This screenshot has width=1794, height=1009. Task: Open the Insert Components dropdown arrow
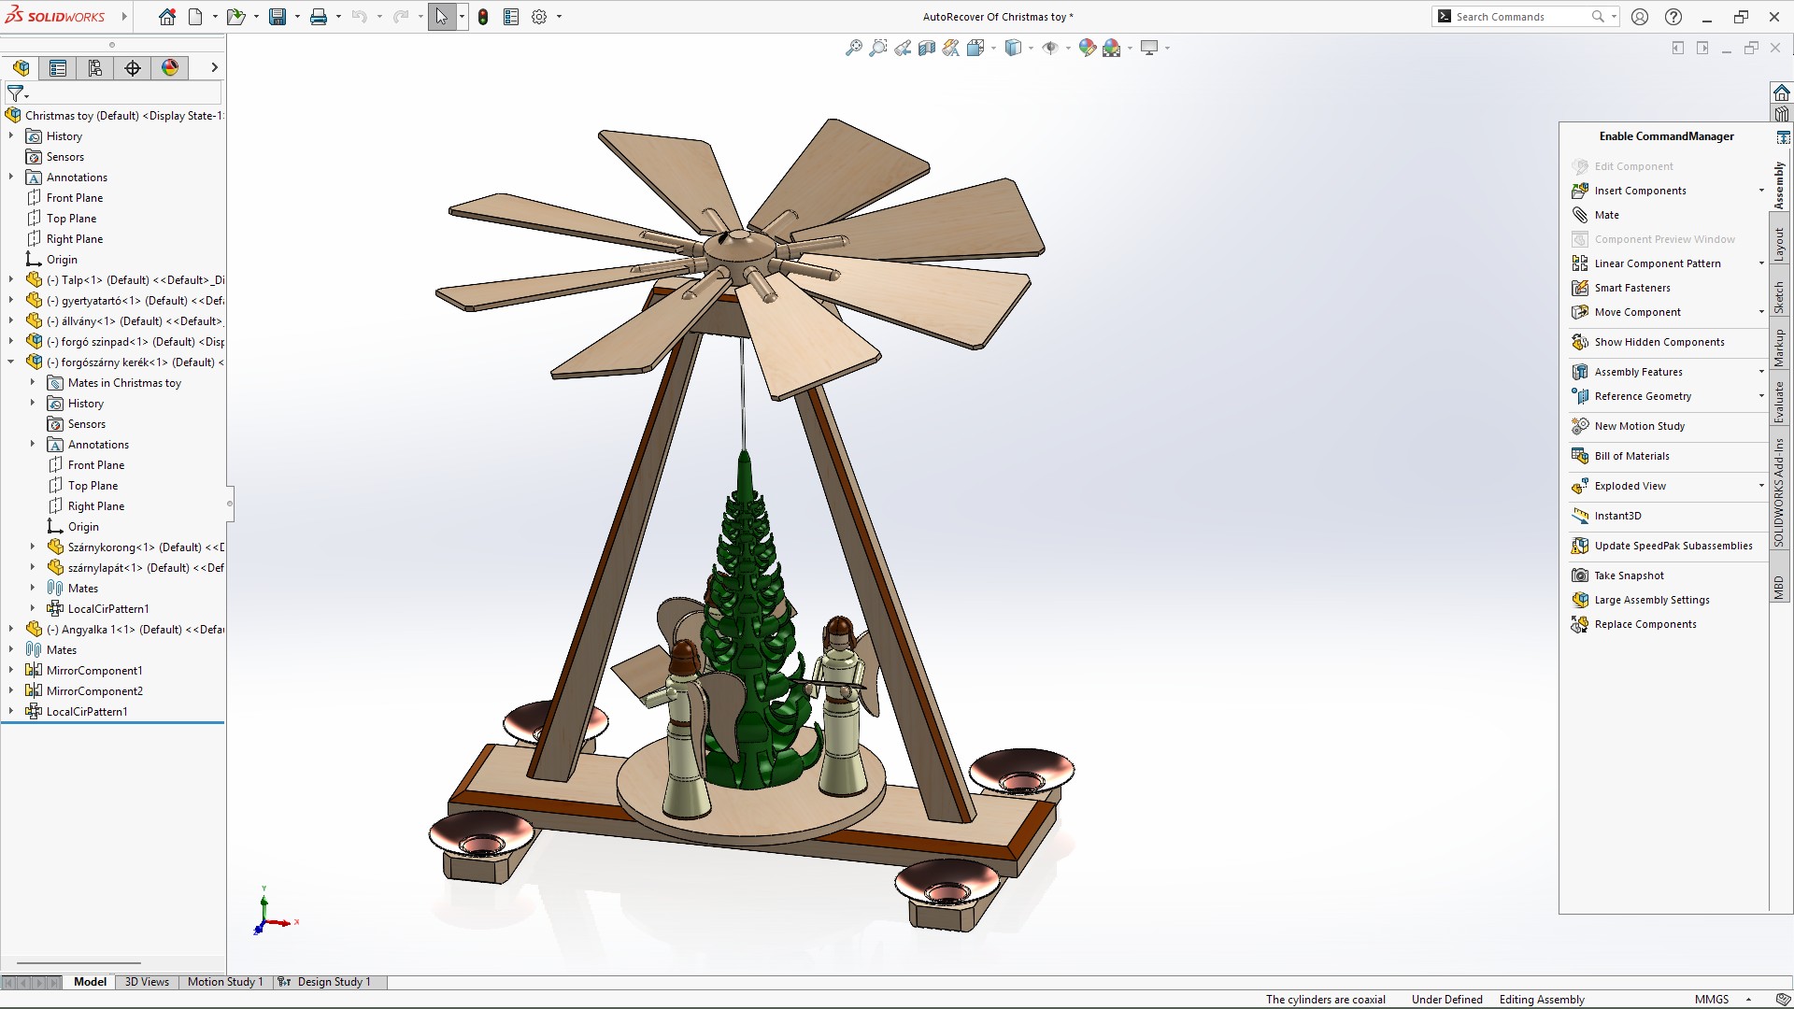coord(1761,191)
